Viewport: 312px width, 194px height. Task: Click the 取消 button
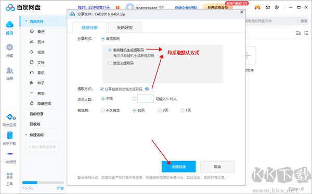(x=217, y=167)
